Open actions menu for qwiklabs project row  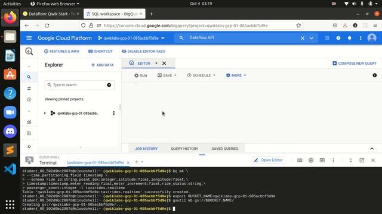tap(113, 113)
